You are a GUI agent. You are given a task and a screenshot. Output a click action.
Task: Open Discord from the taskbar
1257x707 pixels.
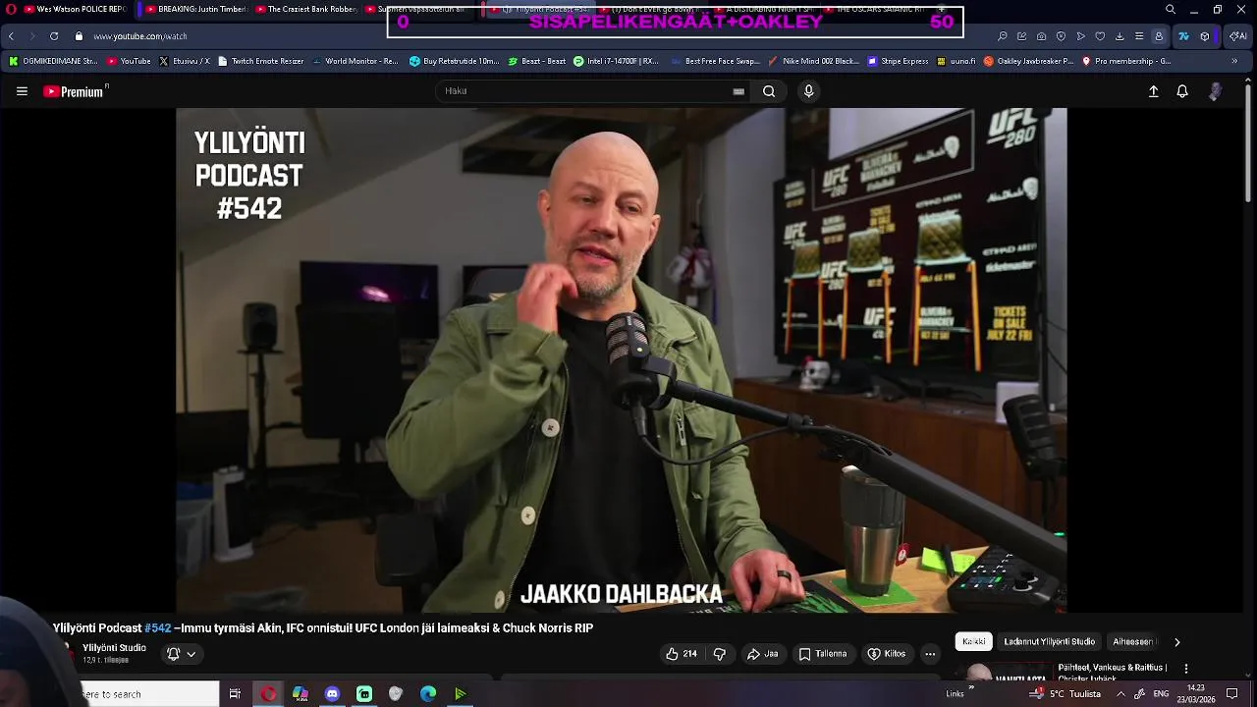click(332, 694)
